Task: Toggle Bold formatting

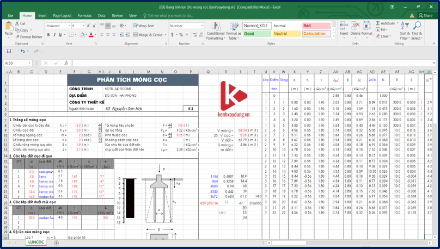Action: point(48,34)
